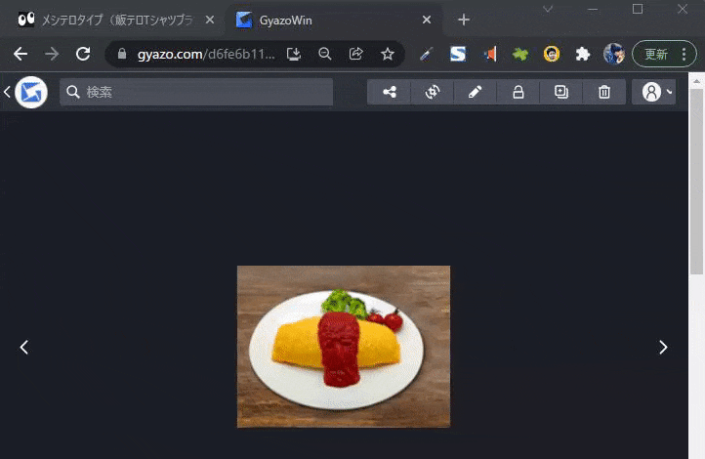705x459 pixels.
Task: Click the Gyazo share icon
Action: point(390,92)
